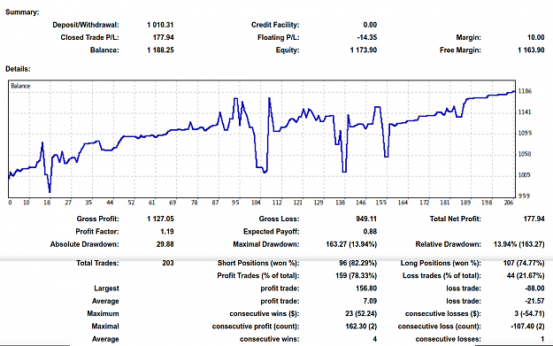Select the Profit Trades value 159 (78.33%)

tap(357, 276)
